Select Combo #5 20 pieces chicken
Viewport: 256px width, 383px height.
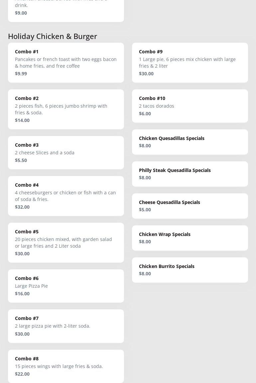pyautogui.click(x=66, y=242)
